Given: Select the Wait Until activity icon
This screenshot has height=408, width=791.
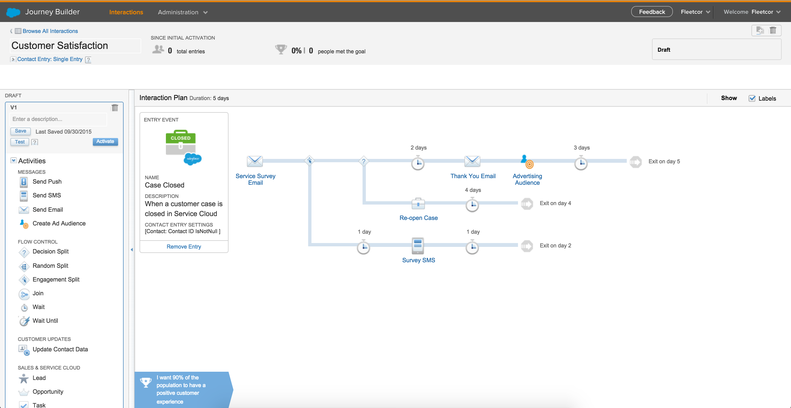Looking at the screenshot, I should click(24, 321).
